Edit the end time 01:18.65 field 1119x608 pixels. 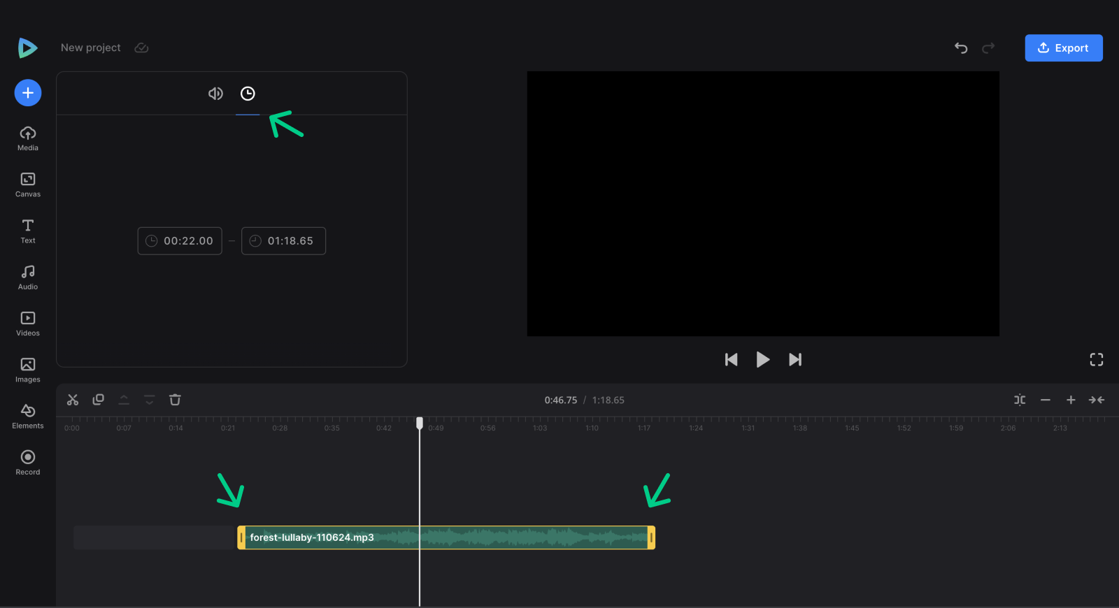click(283, 240)
